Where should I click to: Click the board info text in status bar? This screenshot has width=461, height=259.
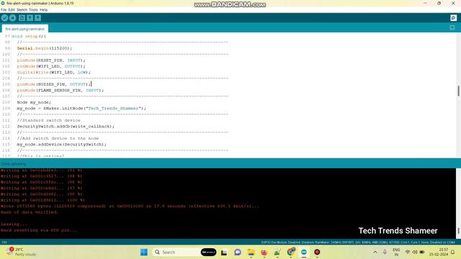coord(358,242)
